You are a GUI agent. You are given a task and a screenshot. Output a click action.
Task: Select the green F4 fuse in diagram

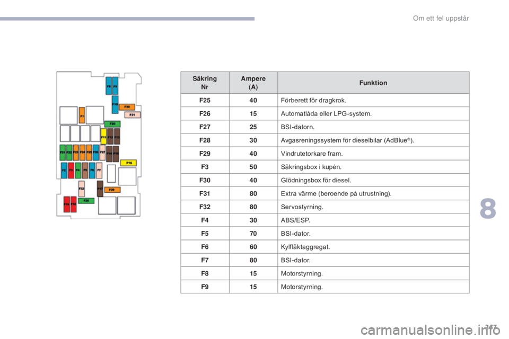tap(78, 171)
